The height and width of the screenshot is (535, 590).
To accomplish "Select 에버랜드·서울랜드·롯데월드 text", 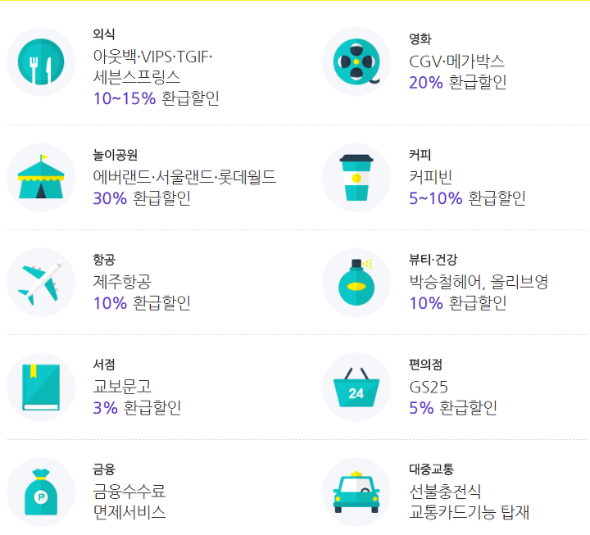I will 184,177.
